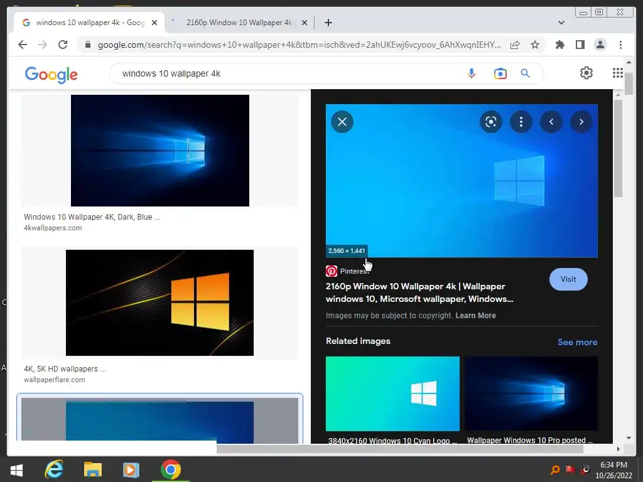Click the blue magnifier search button
The image size is (643, 482).
point(526,73)
